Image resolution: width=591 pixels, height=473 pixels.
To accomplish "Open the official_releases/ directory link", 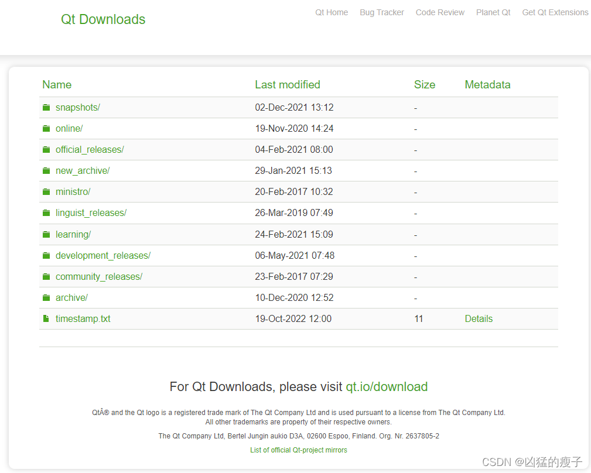I will coord(90,149).
